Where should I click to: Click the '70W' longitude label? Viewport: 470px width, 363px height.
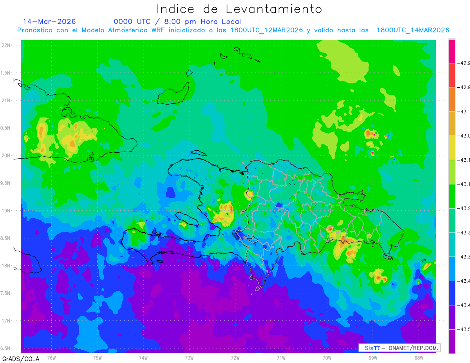click(327, 358)
